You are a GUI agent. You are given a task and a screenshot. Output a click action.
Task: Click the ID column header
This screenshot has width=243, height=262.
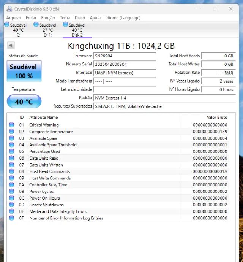(x=22, y=117)
